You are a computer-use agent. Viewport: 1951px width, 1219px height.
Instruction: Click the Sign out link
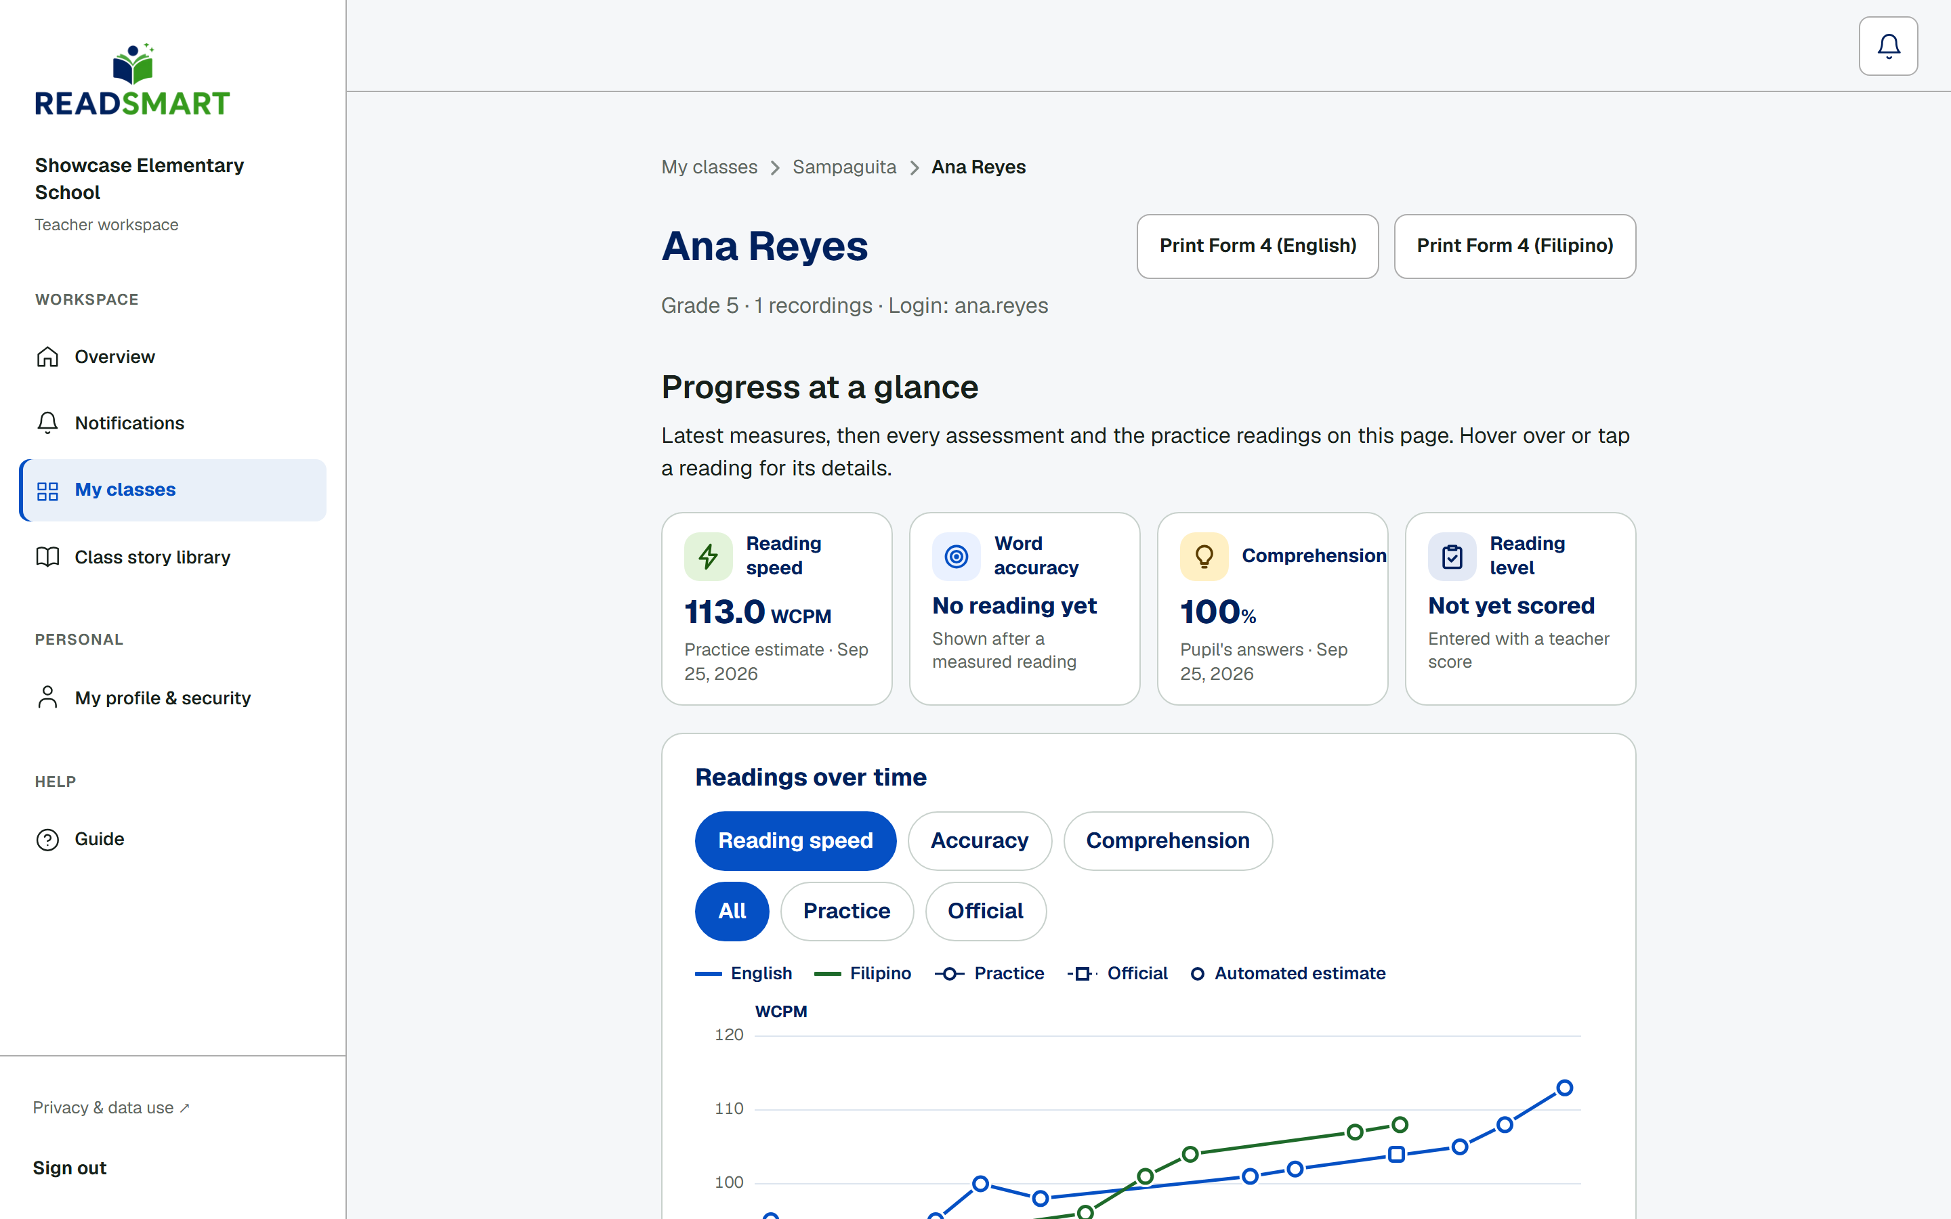tap(69, 1168)
